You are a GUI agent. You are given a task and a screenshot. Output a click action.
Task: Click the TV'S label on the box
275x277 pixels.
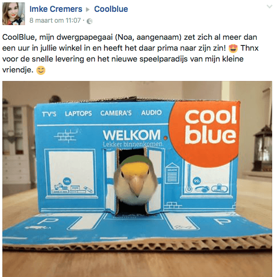(49, 114)
